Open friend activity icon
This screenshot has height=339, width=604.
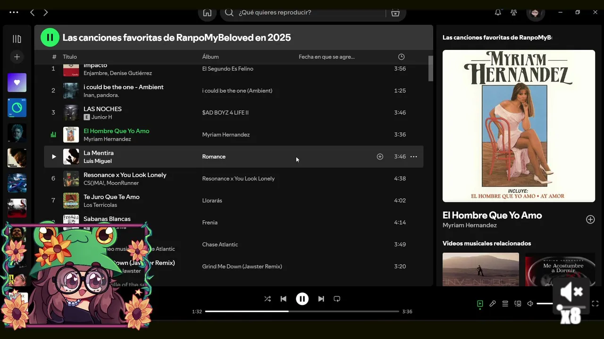coord(514,13)
